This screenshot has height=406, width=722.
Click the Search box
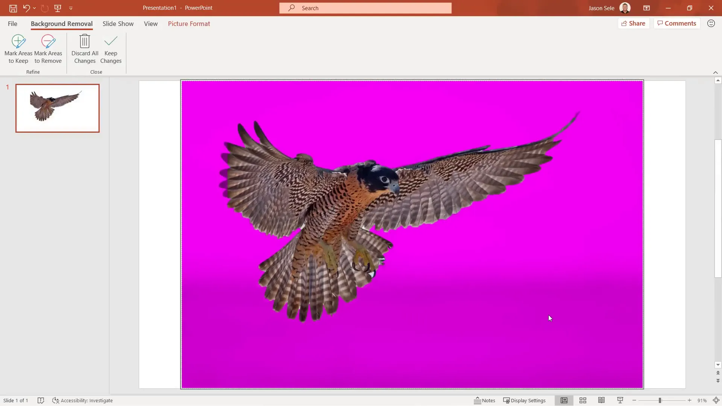point(365,8)
